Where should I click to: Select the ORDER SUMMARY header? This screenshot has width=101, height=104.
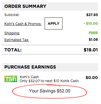coord(25,6)
